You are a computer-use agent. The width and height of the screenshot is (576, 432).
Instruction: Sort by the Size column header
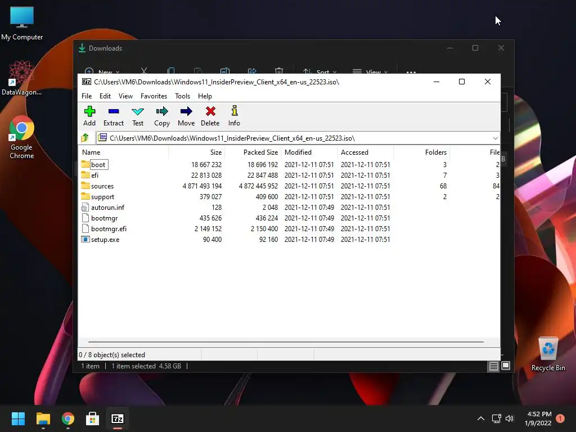pyautogui.click(x=196, y=152)
